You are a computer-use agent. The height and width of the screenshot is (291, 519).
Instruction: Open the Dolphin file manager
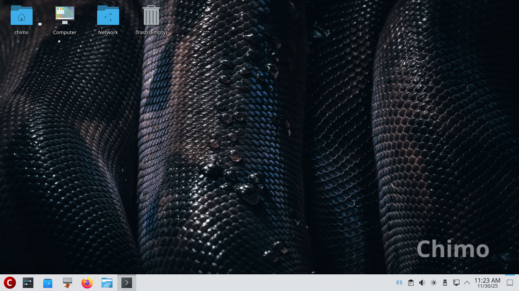coord(107,283)
